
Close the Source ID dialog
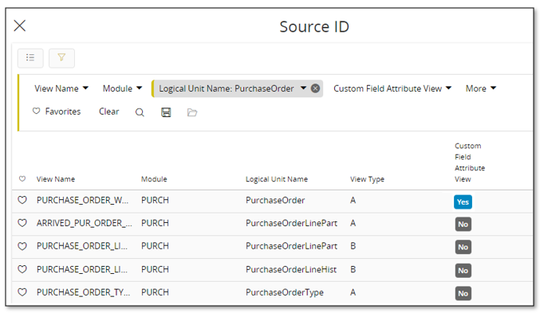(20, 25)
